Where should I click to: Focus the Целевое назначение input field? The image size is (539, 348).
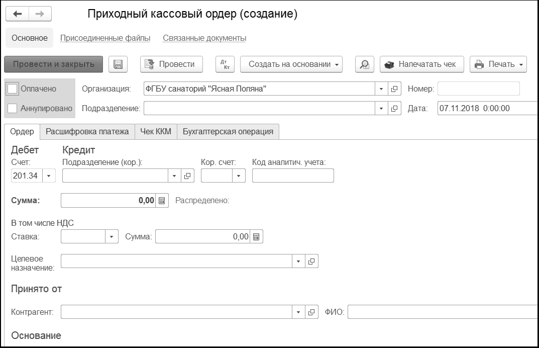tap(177, 262)
